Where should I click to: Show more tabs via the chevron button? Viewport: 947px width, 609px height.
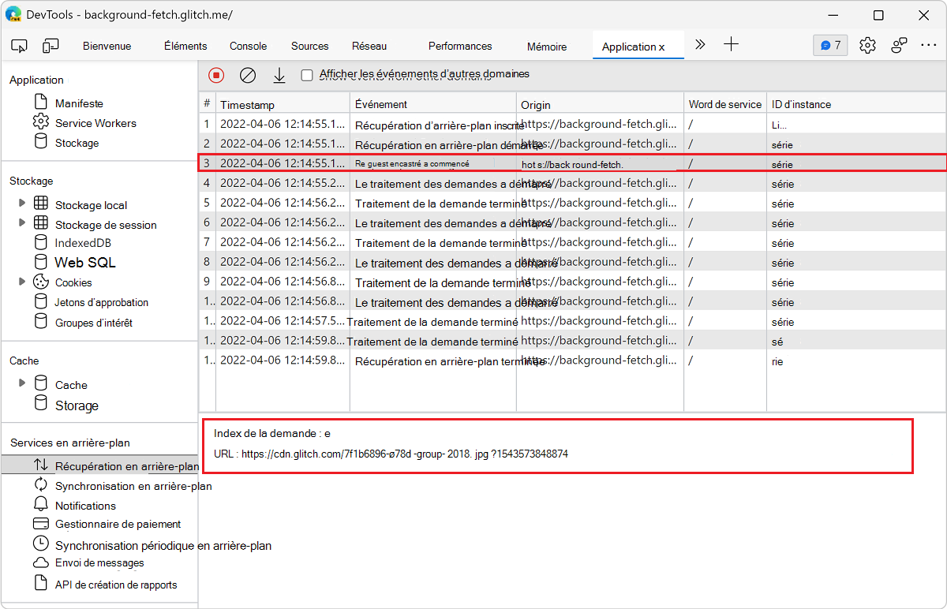(700, 45)
